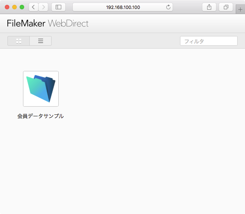Minimize the Safari window

pos(14,7)
